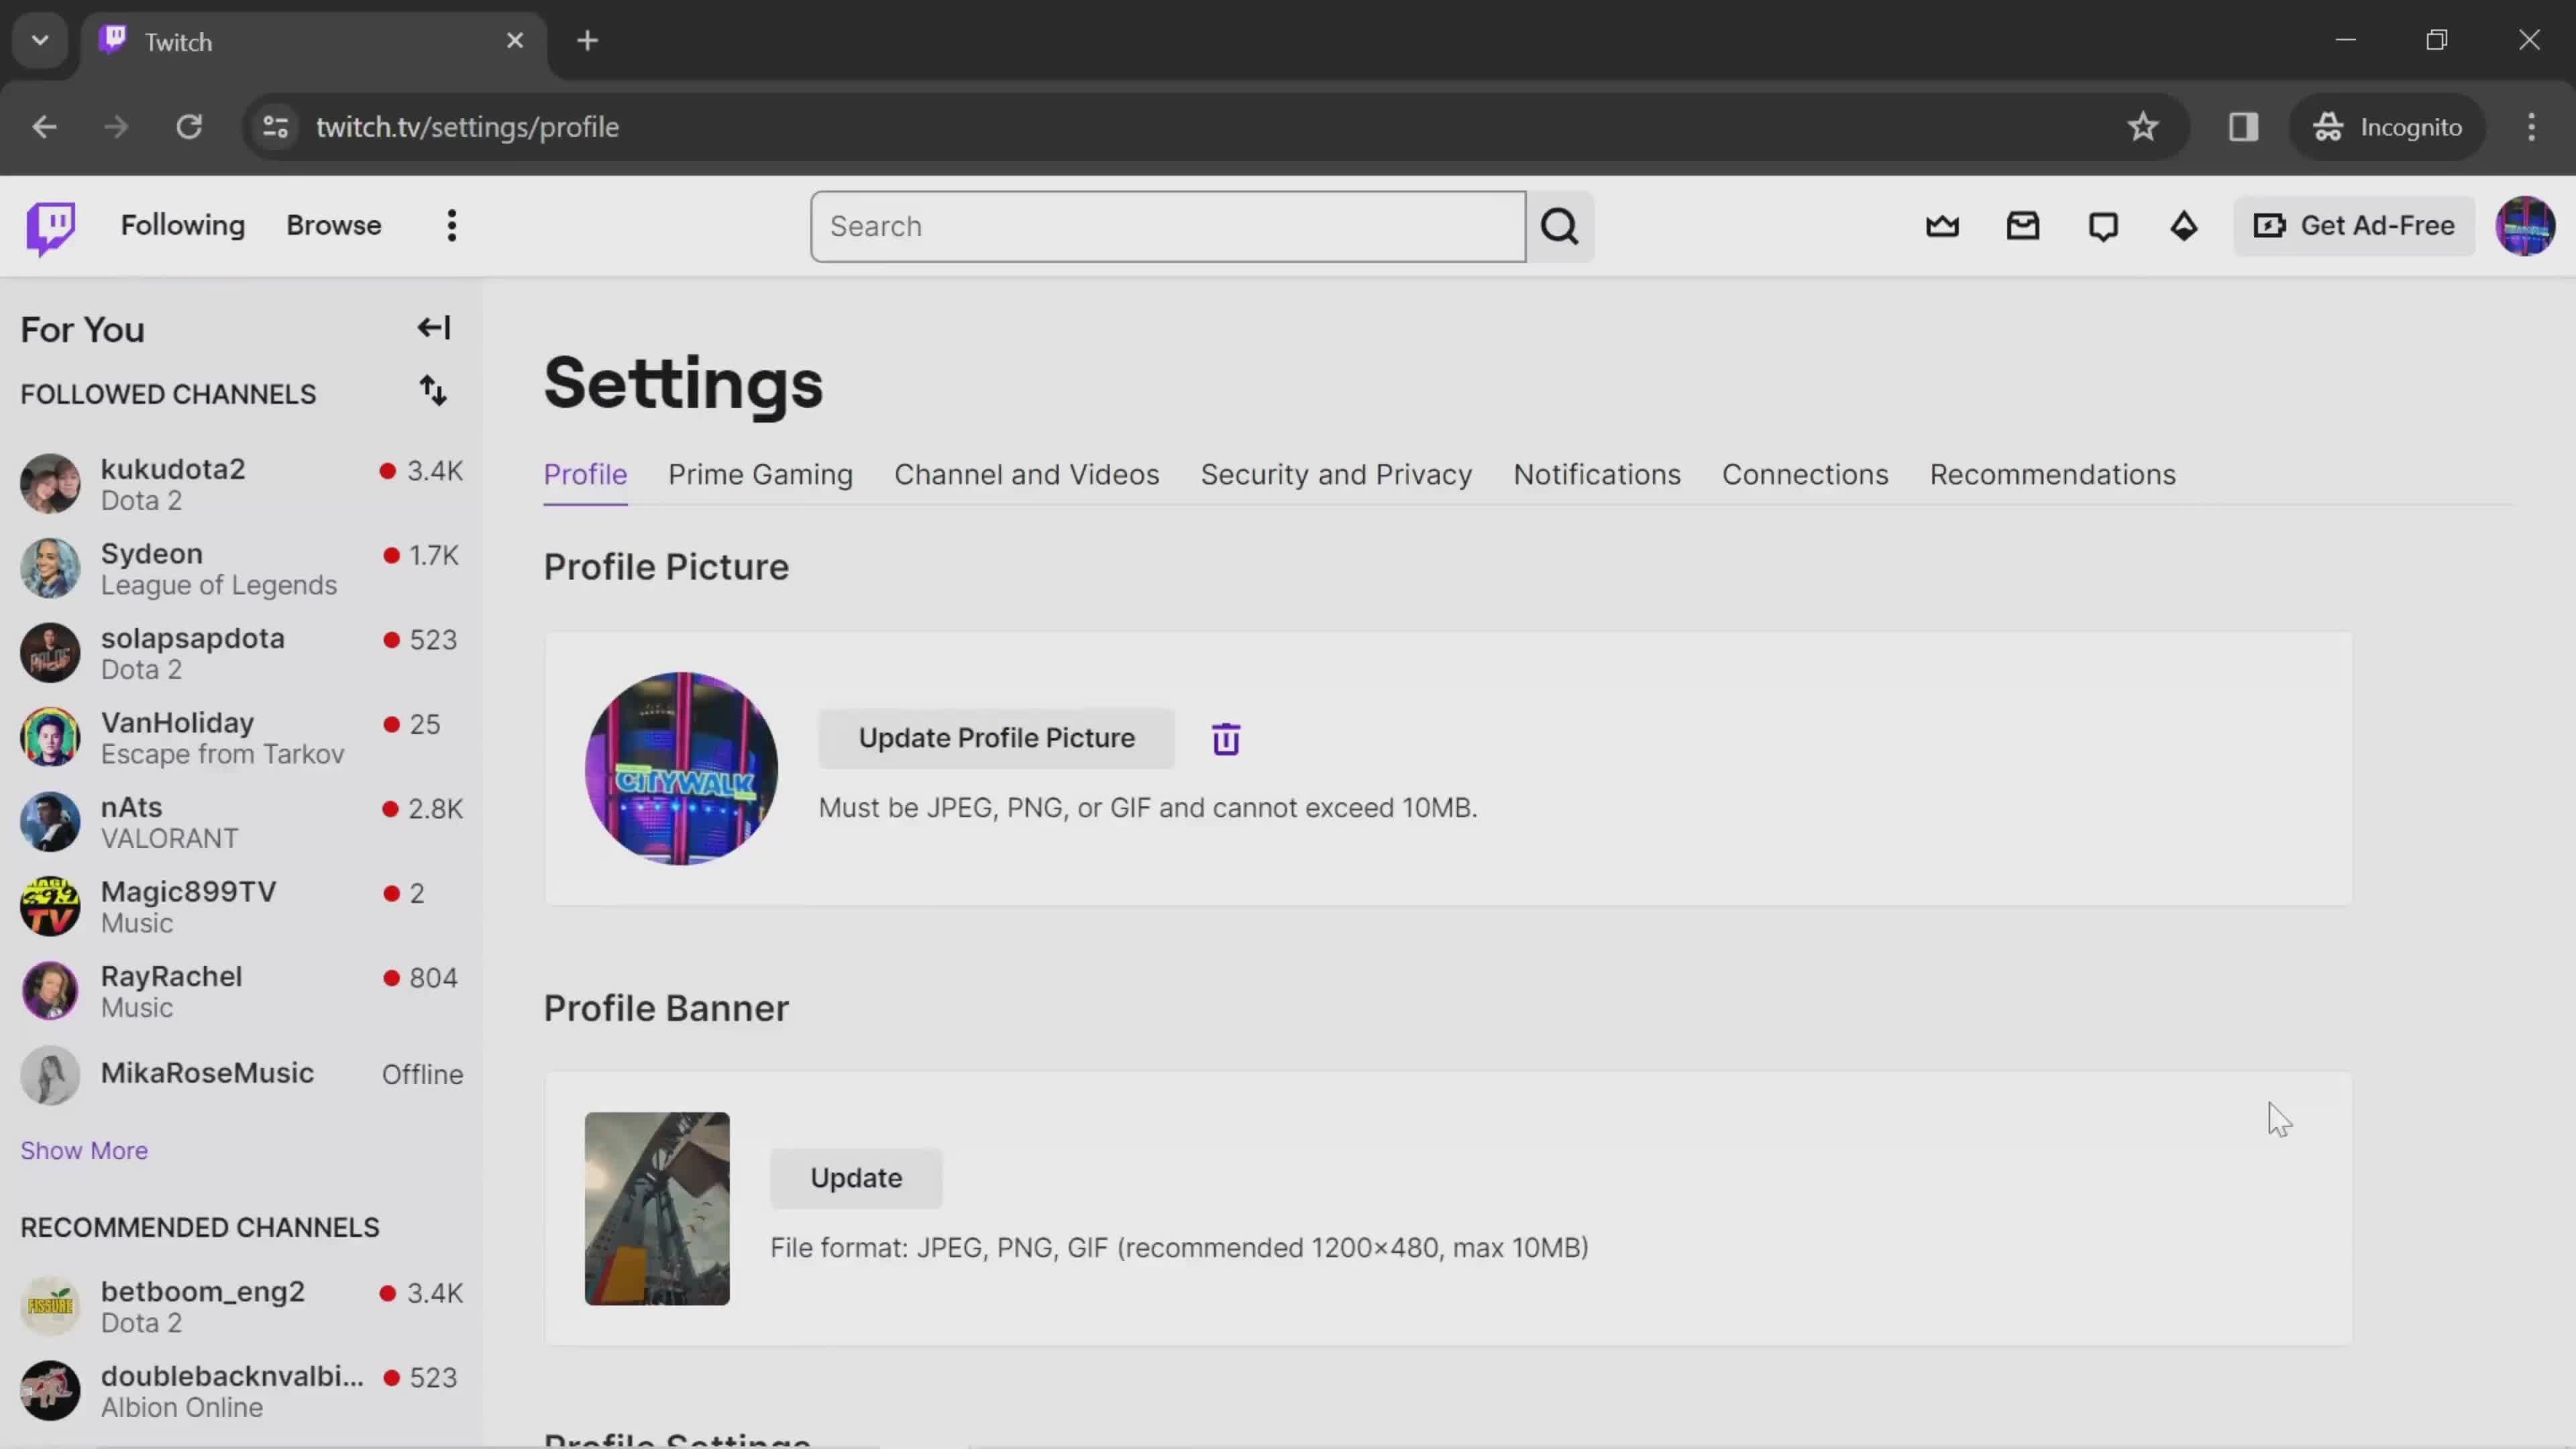Open the notifications inbox icon
Screen dimensions: 2576x1449
point(2023,226)
